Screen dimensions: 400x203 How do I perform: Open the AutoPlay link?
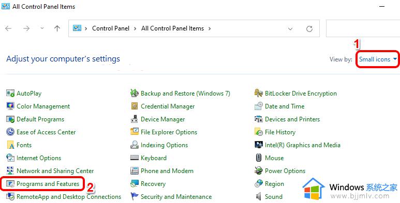pos(29,93)
